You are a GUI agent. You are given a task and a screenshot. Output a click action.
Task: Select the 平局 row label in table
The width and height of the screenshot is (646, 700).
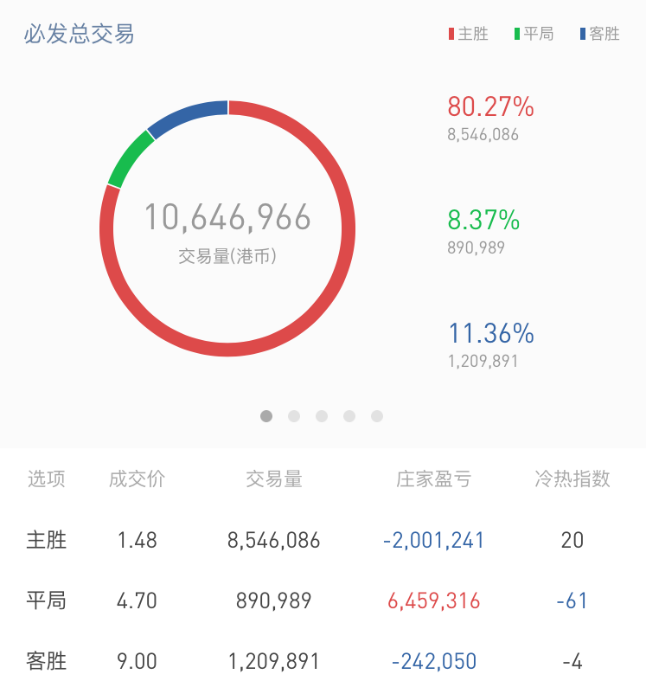click(47, 600)
